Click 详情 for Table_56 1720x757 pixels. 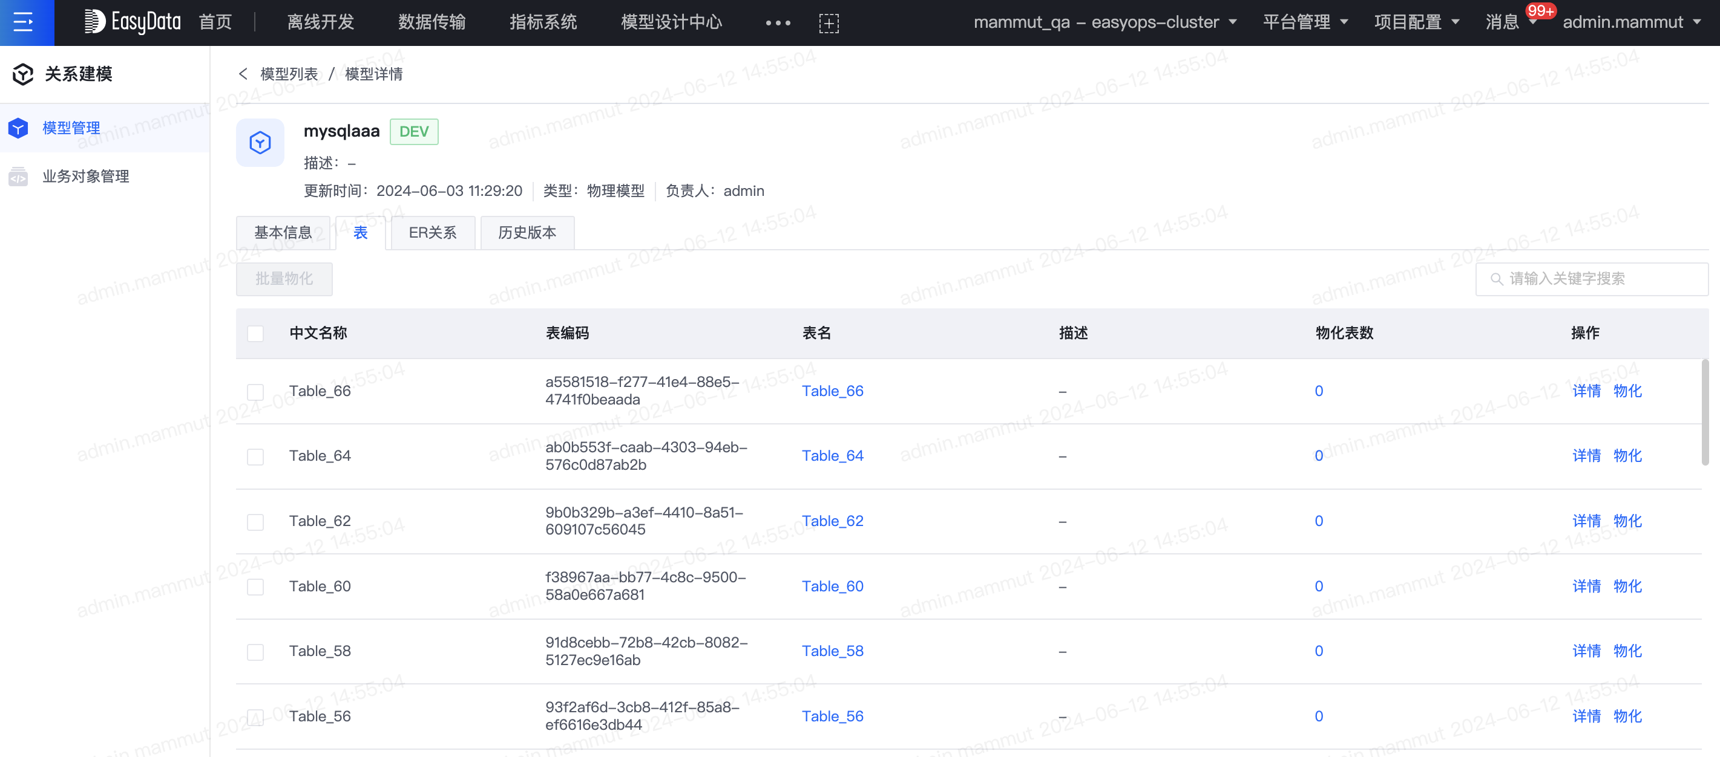[1586, 716]
